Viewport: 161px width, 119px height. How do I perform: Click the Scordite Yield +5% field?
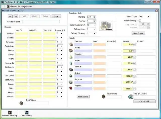[x=35, y=38]
